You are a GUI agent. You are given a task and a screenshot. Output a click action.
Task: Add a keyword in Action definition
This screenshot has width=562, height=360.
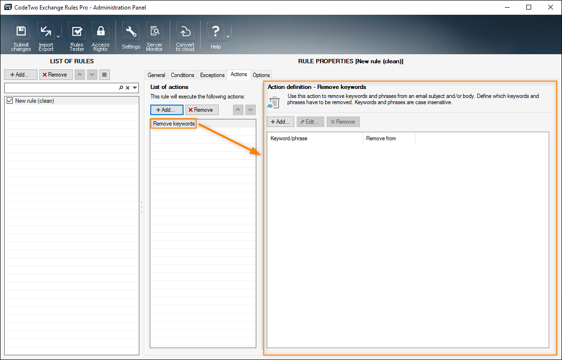[280, 122]
